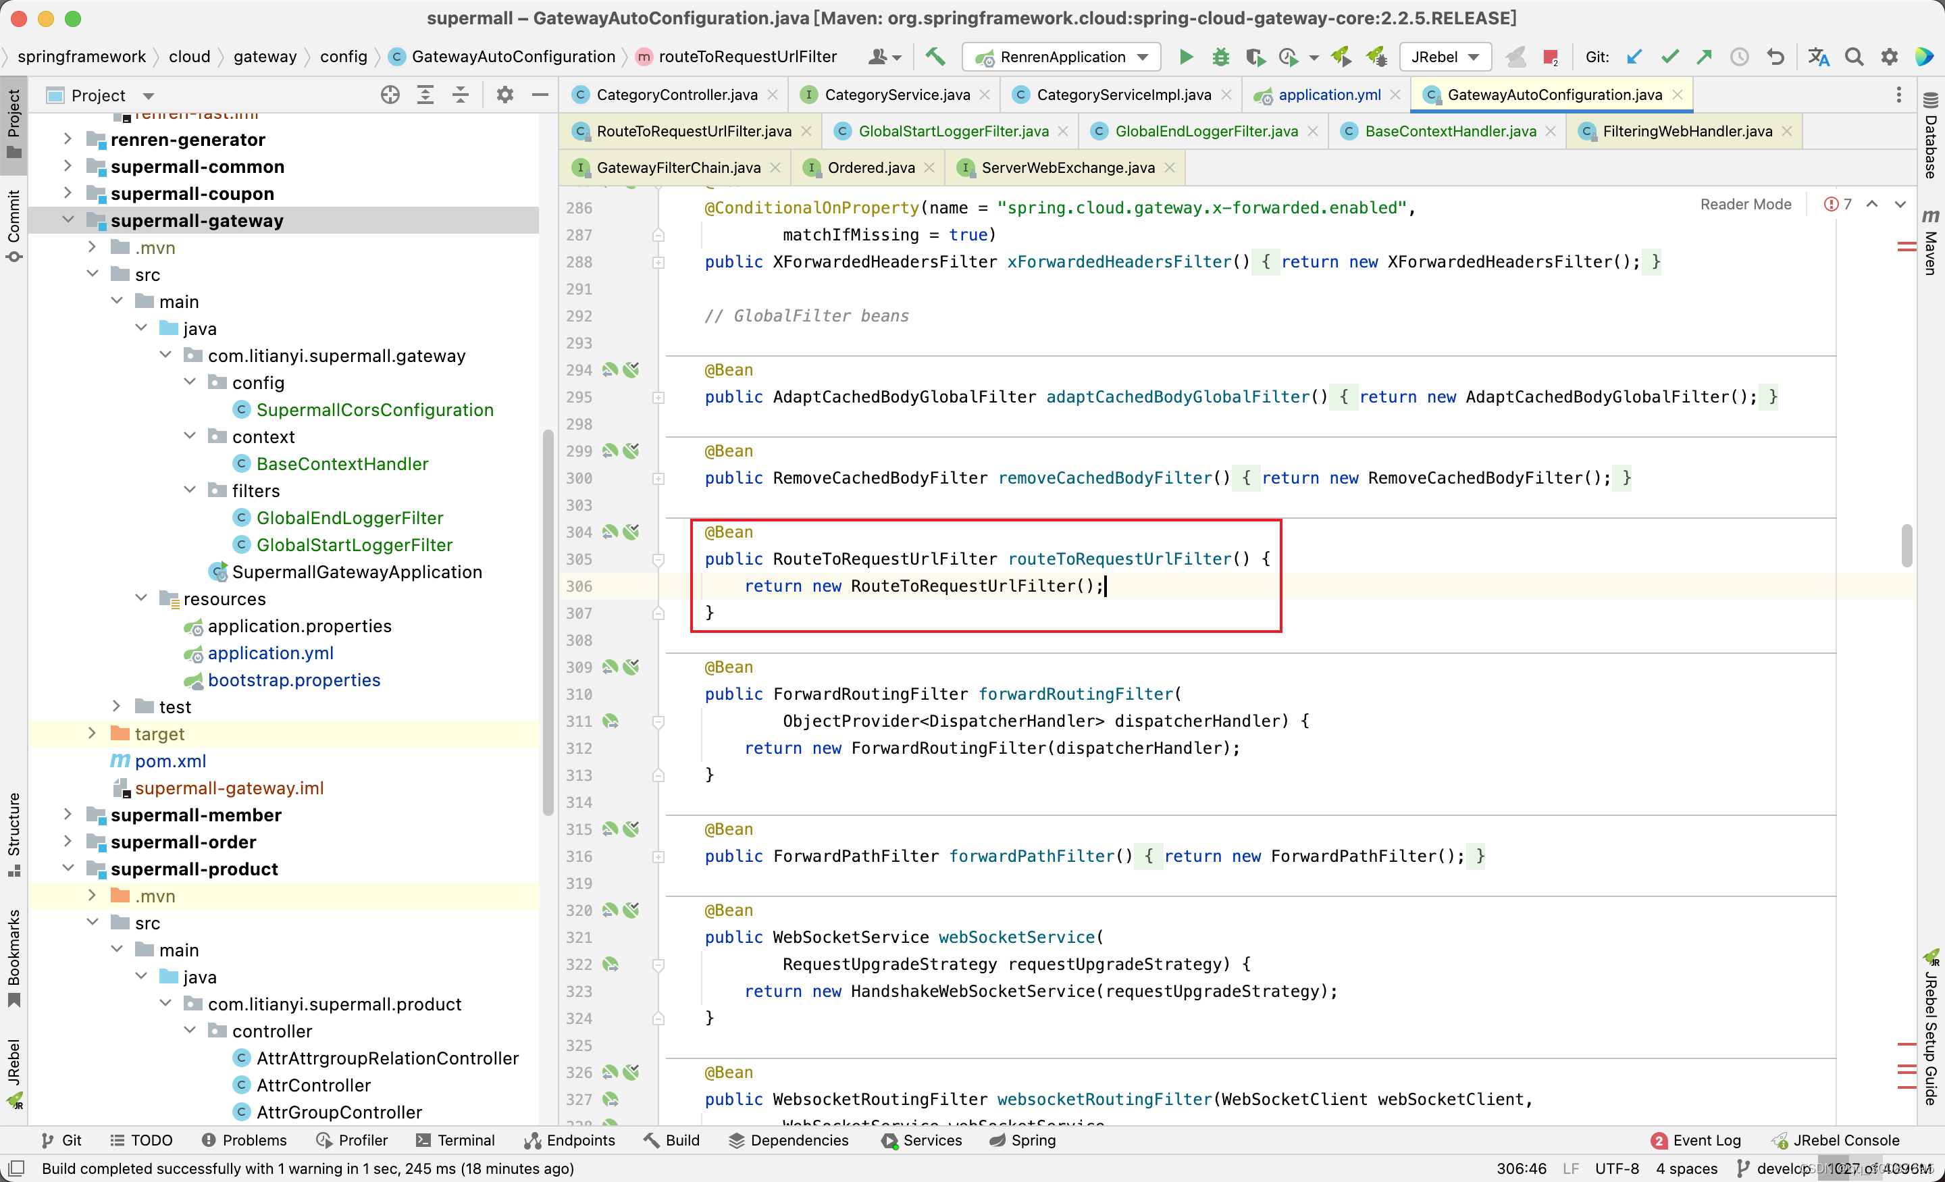Run with coverage shield icon
The image size is (1945, 1182).
[1255, 57]
